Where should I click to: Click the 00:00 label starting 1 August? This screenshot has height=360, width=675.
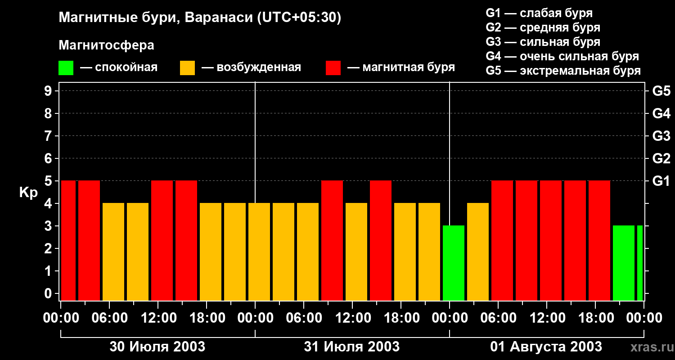click(450, 318)
